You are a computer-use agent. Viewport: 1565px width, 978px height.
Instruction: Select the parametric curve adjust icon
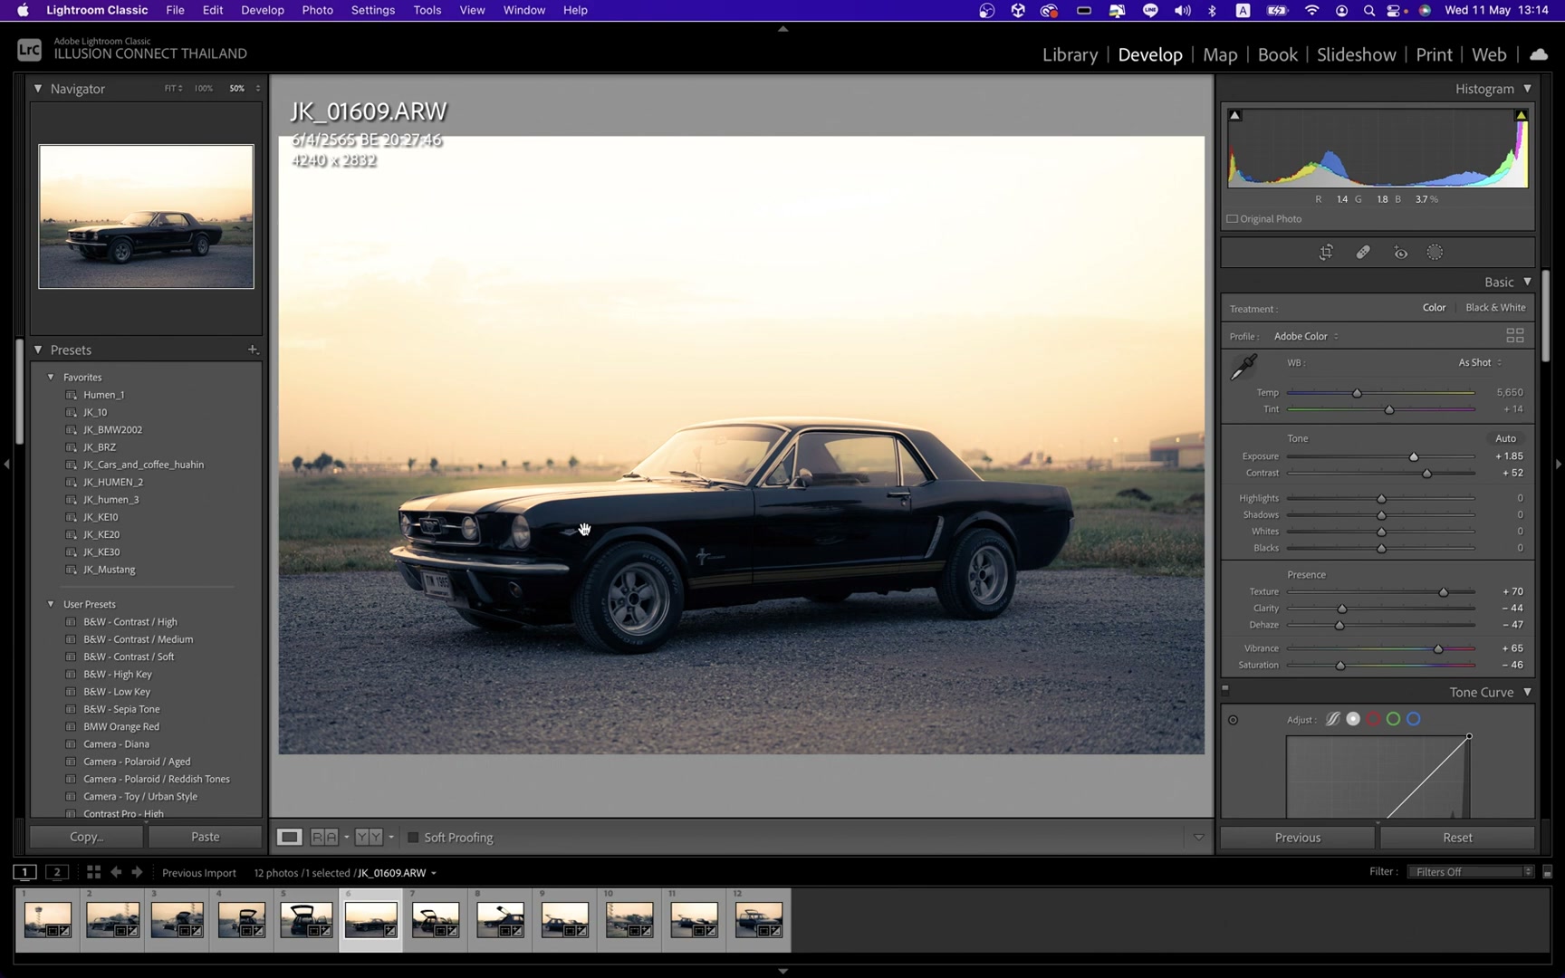click(x=1332, y=719)
